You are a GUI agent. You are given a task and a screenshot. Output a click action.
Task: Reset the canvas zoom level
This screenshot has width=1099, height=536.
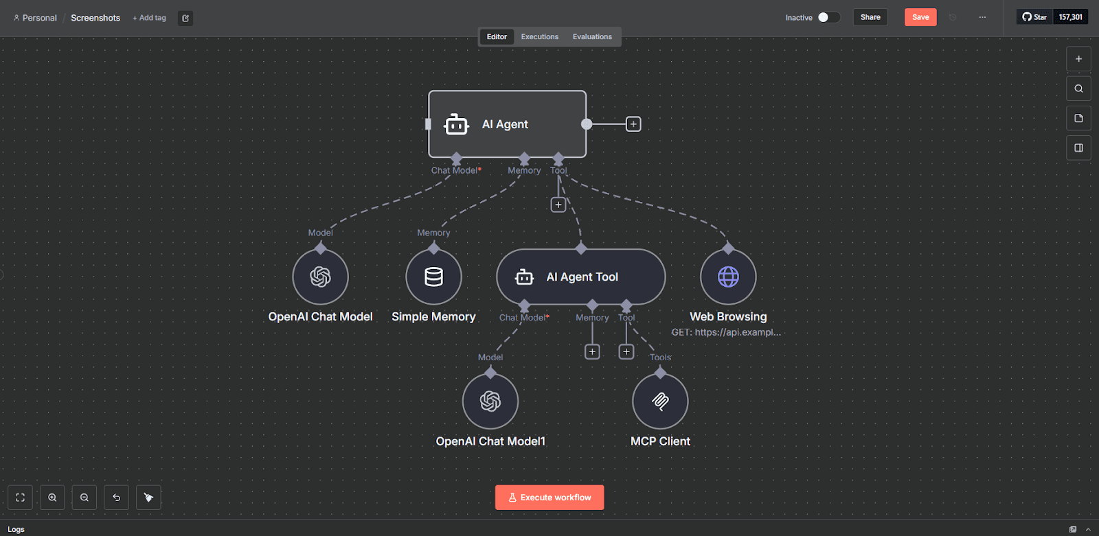117,498
